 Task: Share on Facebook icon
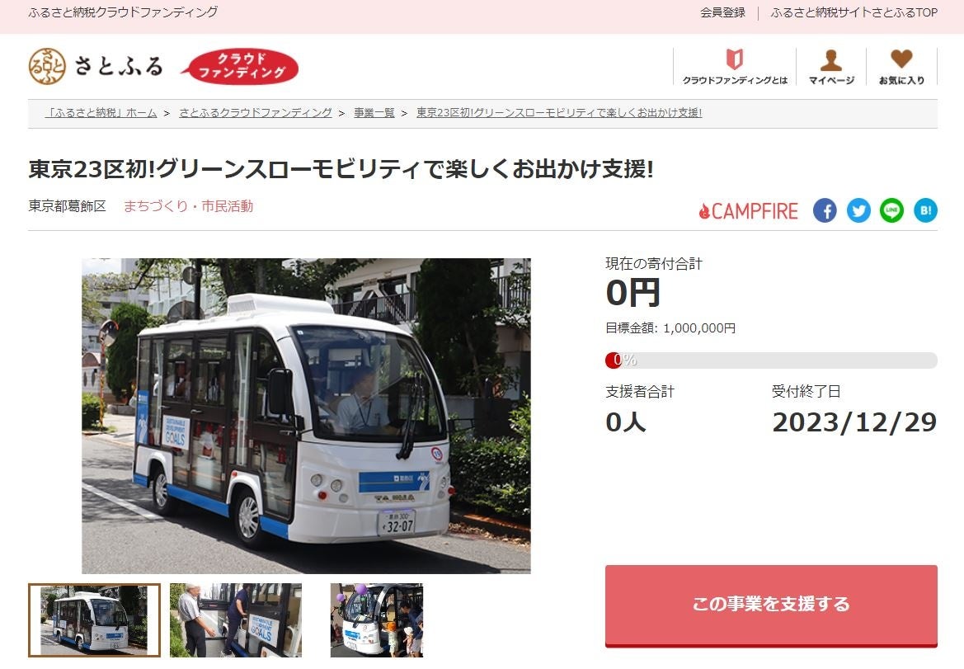click(x=825, y=211)
